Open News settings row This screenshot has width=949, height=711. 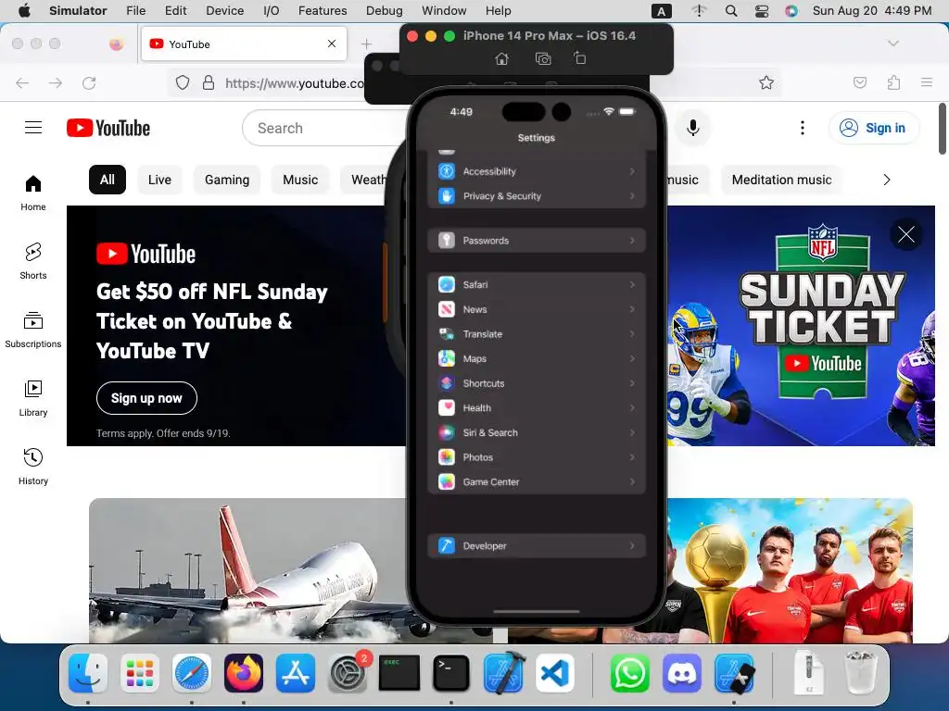point(537,309)
